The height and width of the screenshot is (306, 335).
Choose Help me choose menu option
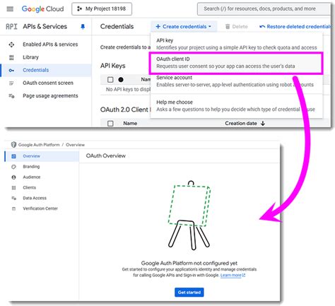(236, 106)
